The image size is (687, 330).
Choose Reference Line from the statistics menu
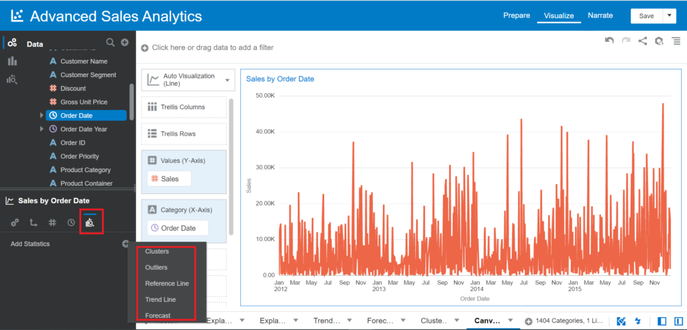(x=167, y=283)
